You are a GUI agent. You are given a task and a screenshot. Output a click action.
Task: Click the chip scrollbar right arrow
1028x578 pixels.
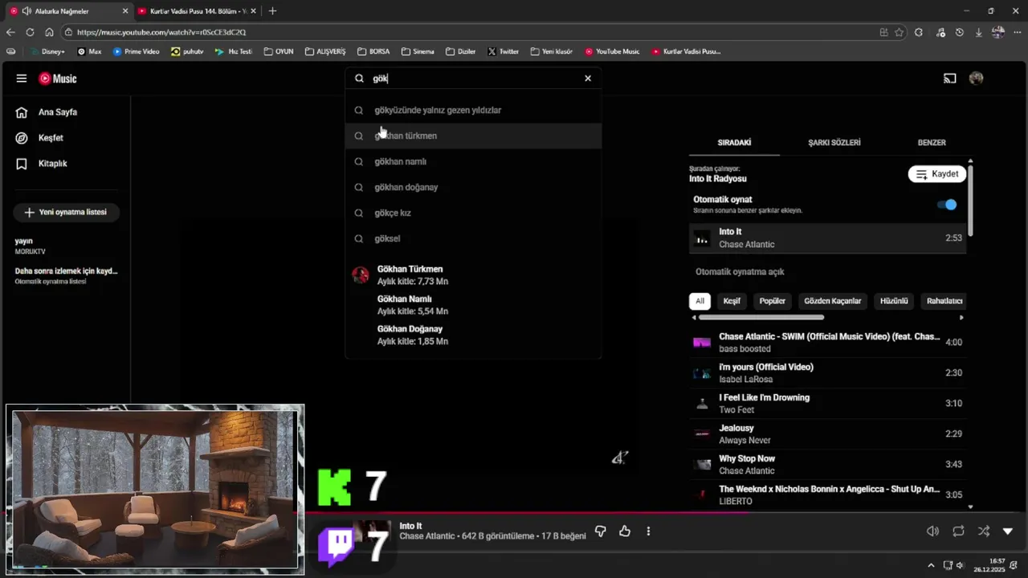click(x=961, y=317)
